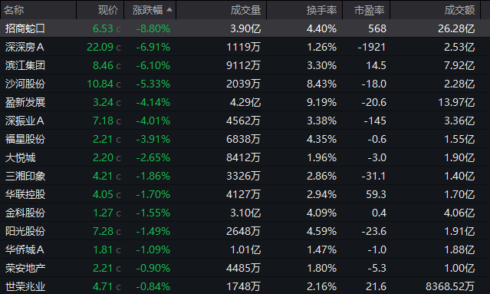The height and width of the screenshot is (294, 490).
Task: Click the sort arrow beside 涨跌幅 header
Action: (169, 10)
